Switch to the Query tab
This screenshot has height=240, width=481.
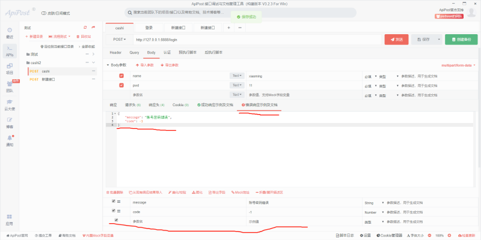coord(134,53)
